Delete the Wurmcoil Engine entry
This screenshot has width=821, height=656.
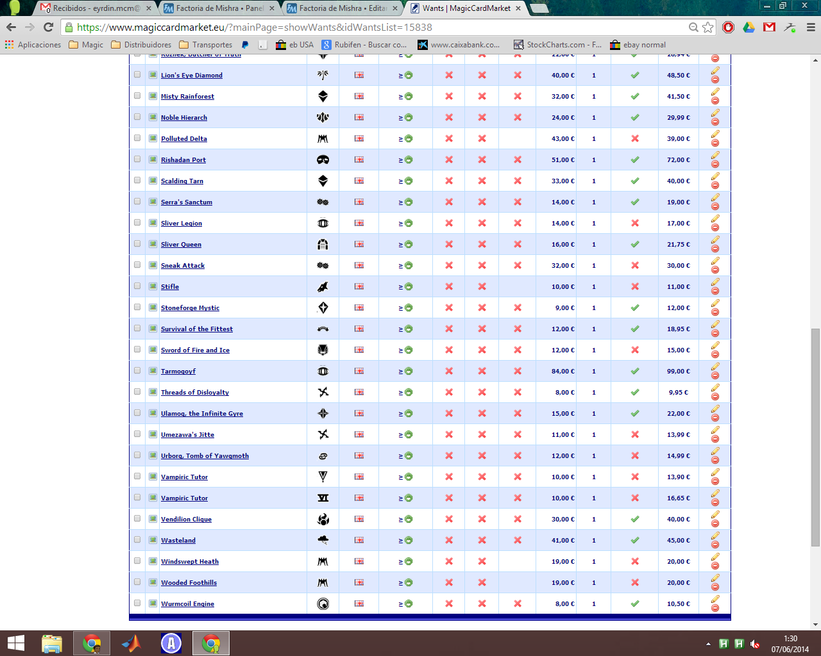[x=715, y=608]
